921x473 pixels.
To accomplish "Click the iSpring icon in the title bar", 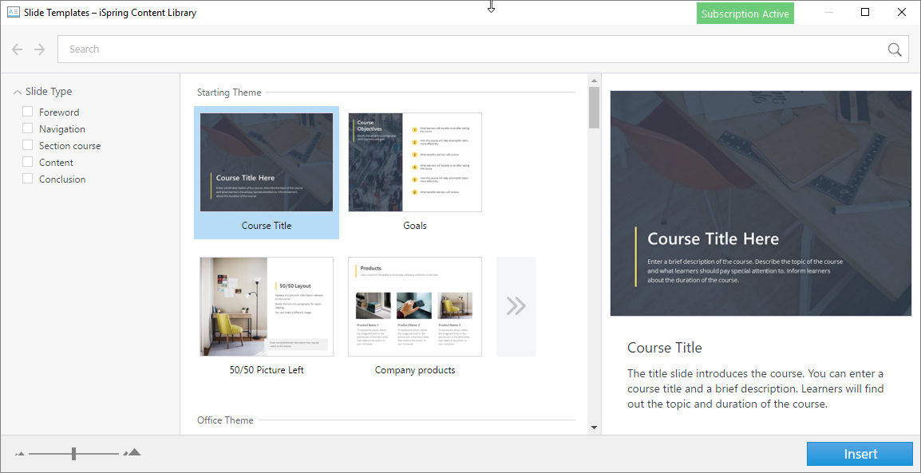I will point(11,12).
